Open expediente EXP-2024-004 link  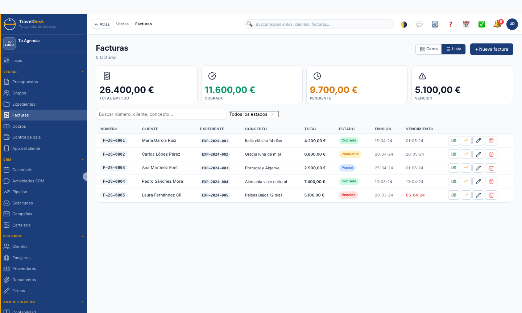215,182
